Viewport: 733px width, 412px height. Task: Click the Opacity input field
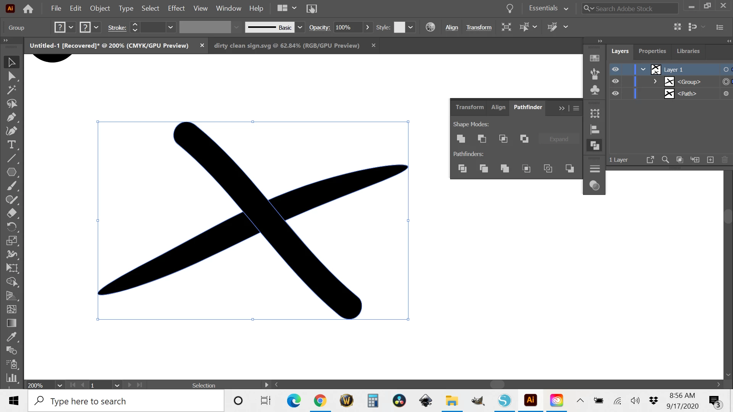tap(347, 27)
